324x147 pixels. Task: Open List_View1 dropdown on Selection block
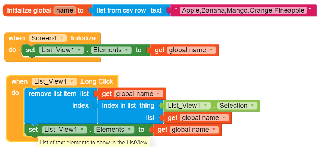pos(188,106)
